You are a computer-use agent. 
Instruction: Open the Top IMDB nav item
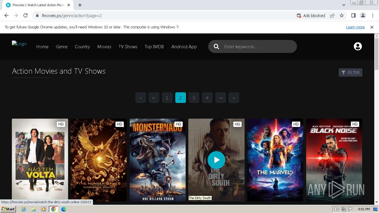(x=154, y=46)
